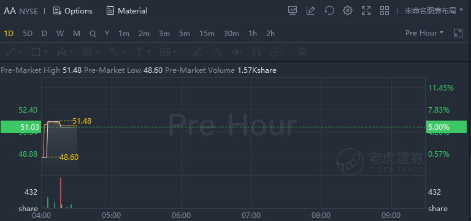Open chart settings gear icon
Image resolution: width=471 pixels, height=221 pixels.
(348, 11)
